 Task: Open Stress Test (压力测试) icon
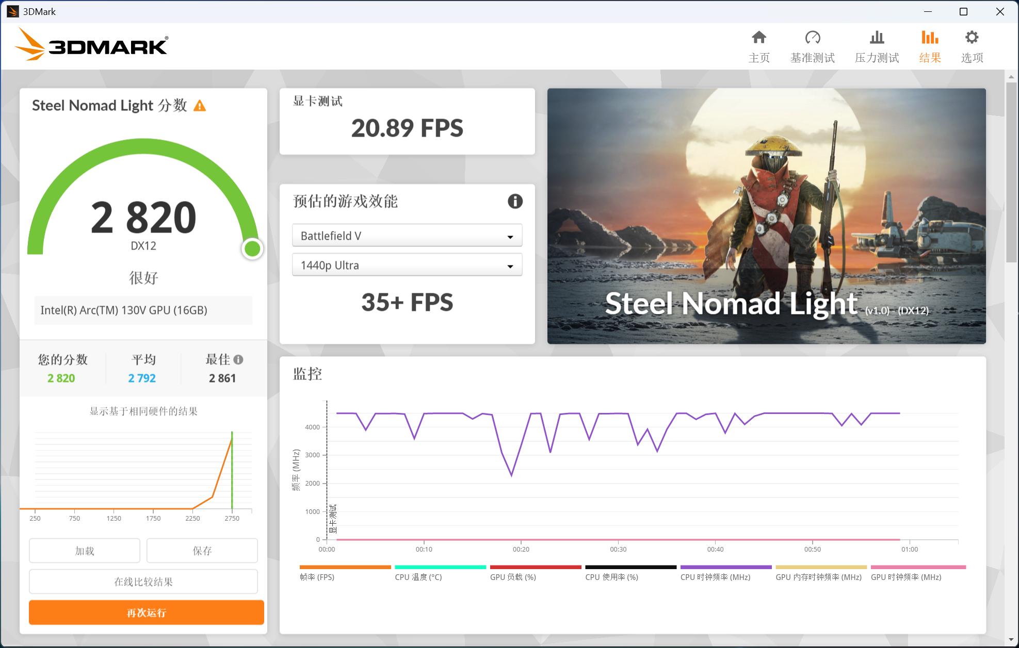(x=876, y=38)
